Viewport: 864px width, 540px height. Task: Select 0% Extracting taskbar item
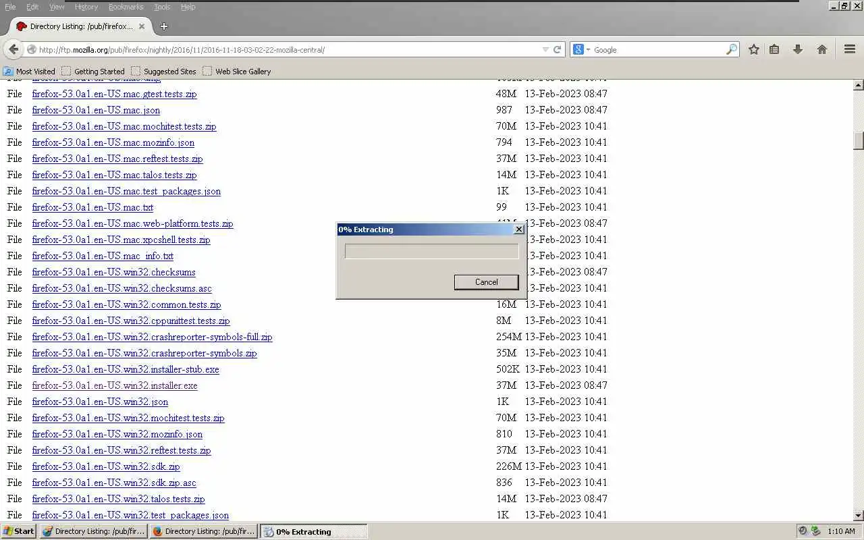tap(314, 531)
